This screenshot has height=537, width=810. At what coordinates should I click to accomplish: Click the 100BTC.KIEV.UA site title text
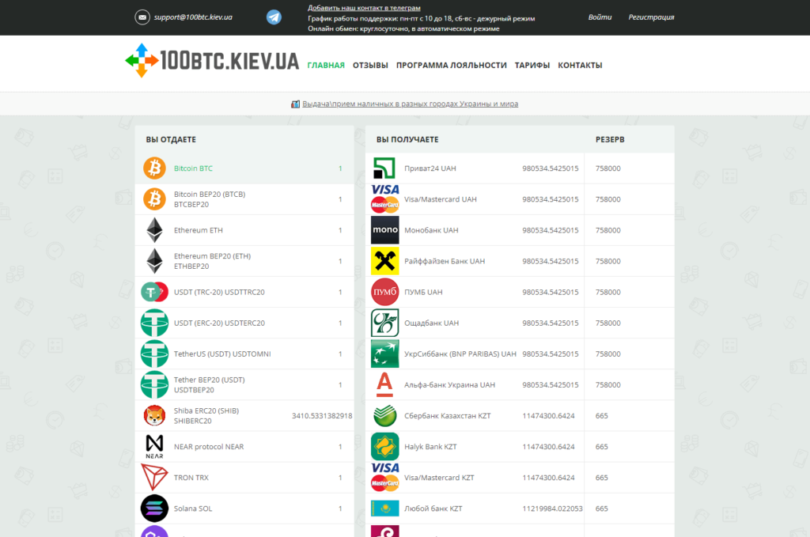pos(229,60)
